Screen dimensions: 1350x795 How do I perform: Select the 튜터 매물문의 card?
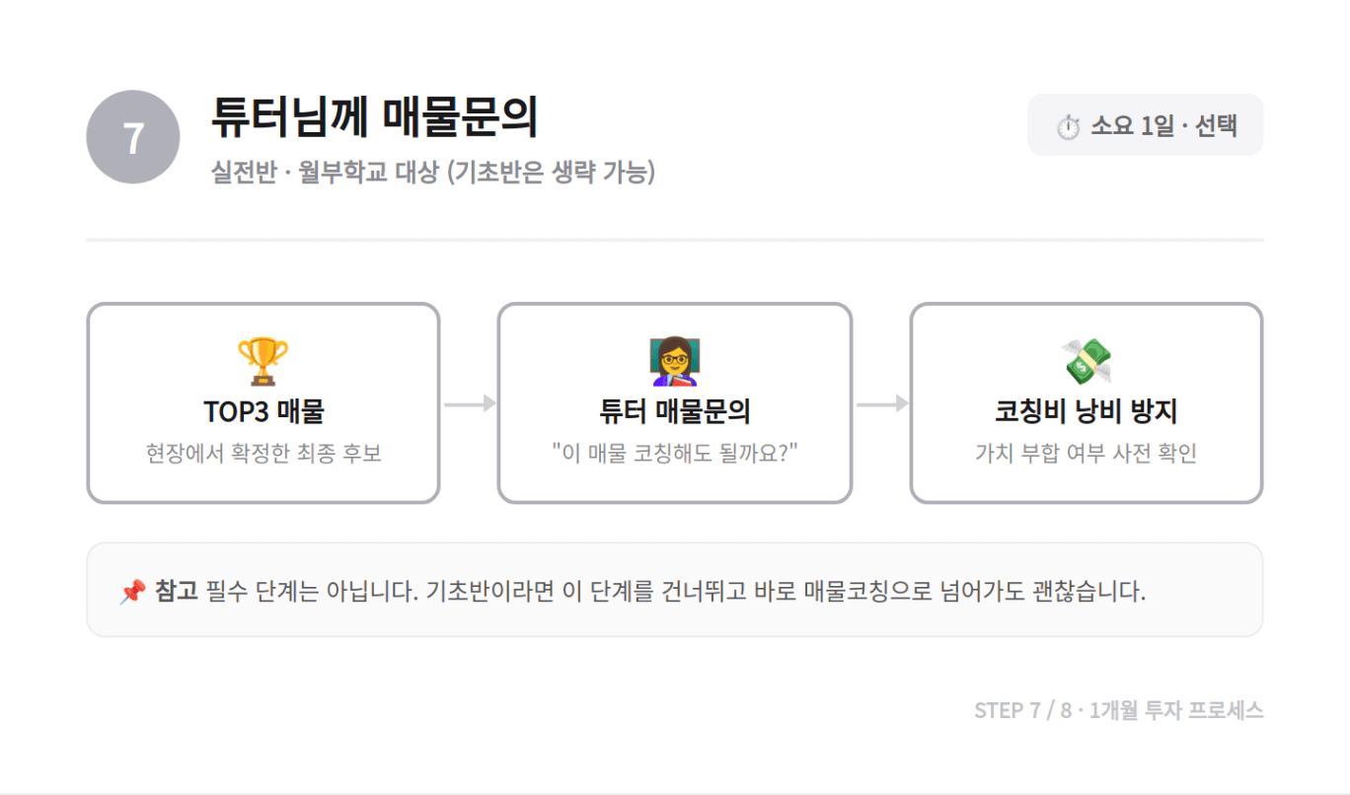tap(675, 403)
